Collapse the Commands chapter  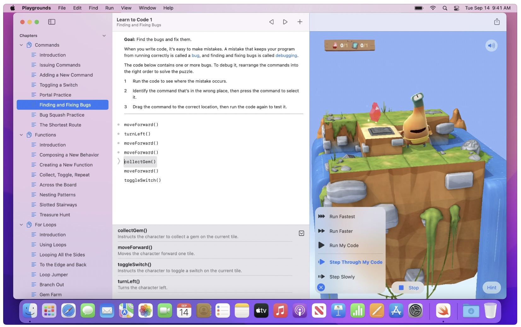tap(21, 45)
